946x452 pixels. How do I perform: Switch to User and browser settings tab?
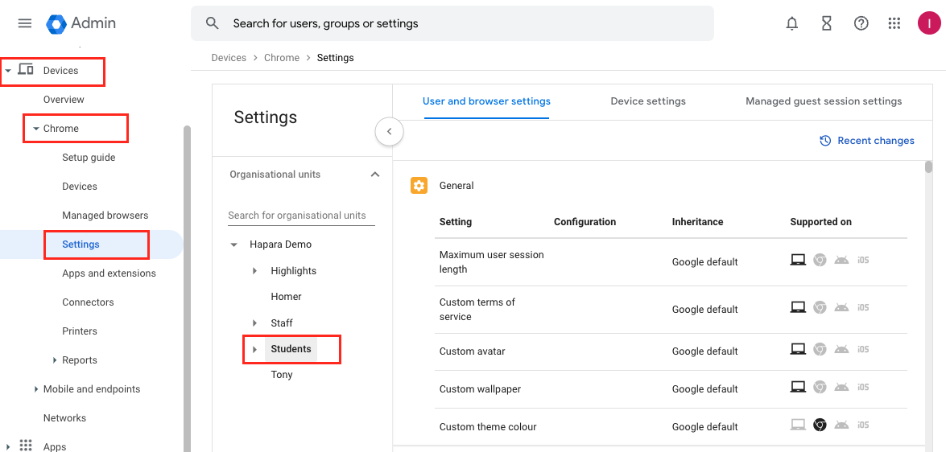coord(486,101)
